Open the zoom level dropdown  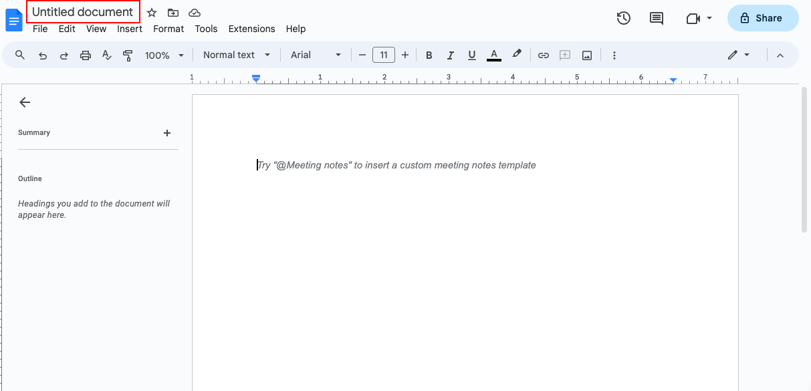[164, 55]
